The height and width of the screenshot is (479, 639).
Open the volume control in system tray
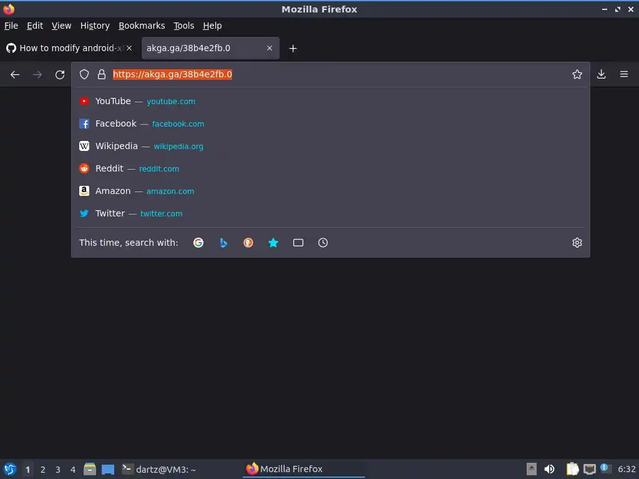coord(549,469)
